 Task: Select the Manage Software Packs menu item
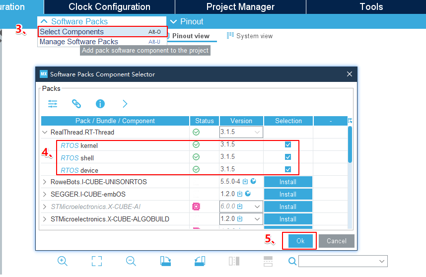tap(79, 42)
